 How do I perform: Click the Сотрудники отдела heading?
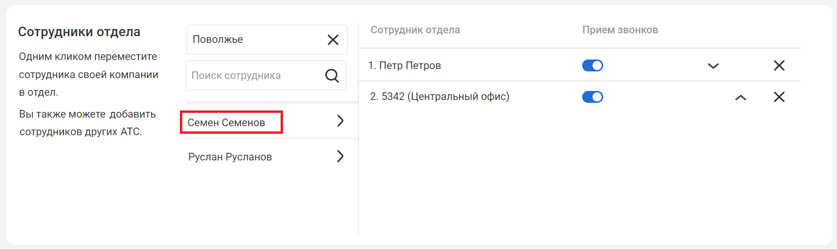79,32
